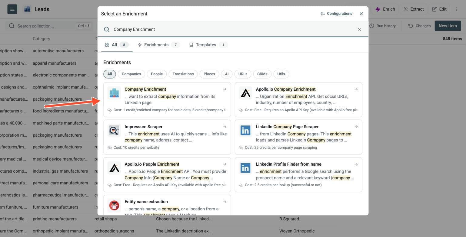This screenshot has width=466, height=237.
Task: Click the New Item button
Action: (x=448, y=26)
